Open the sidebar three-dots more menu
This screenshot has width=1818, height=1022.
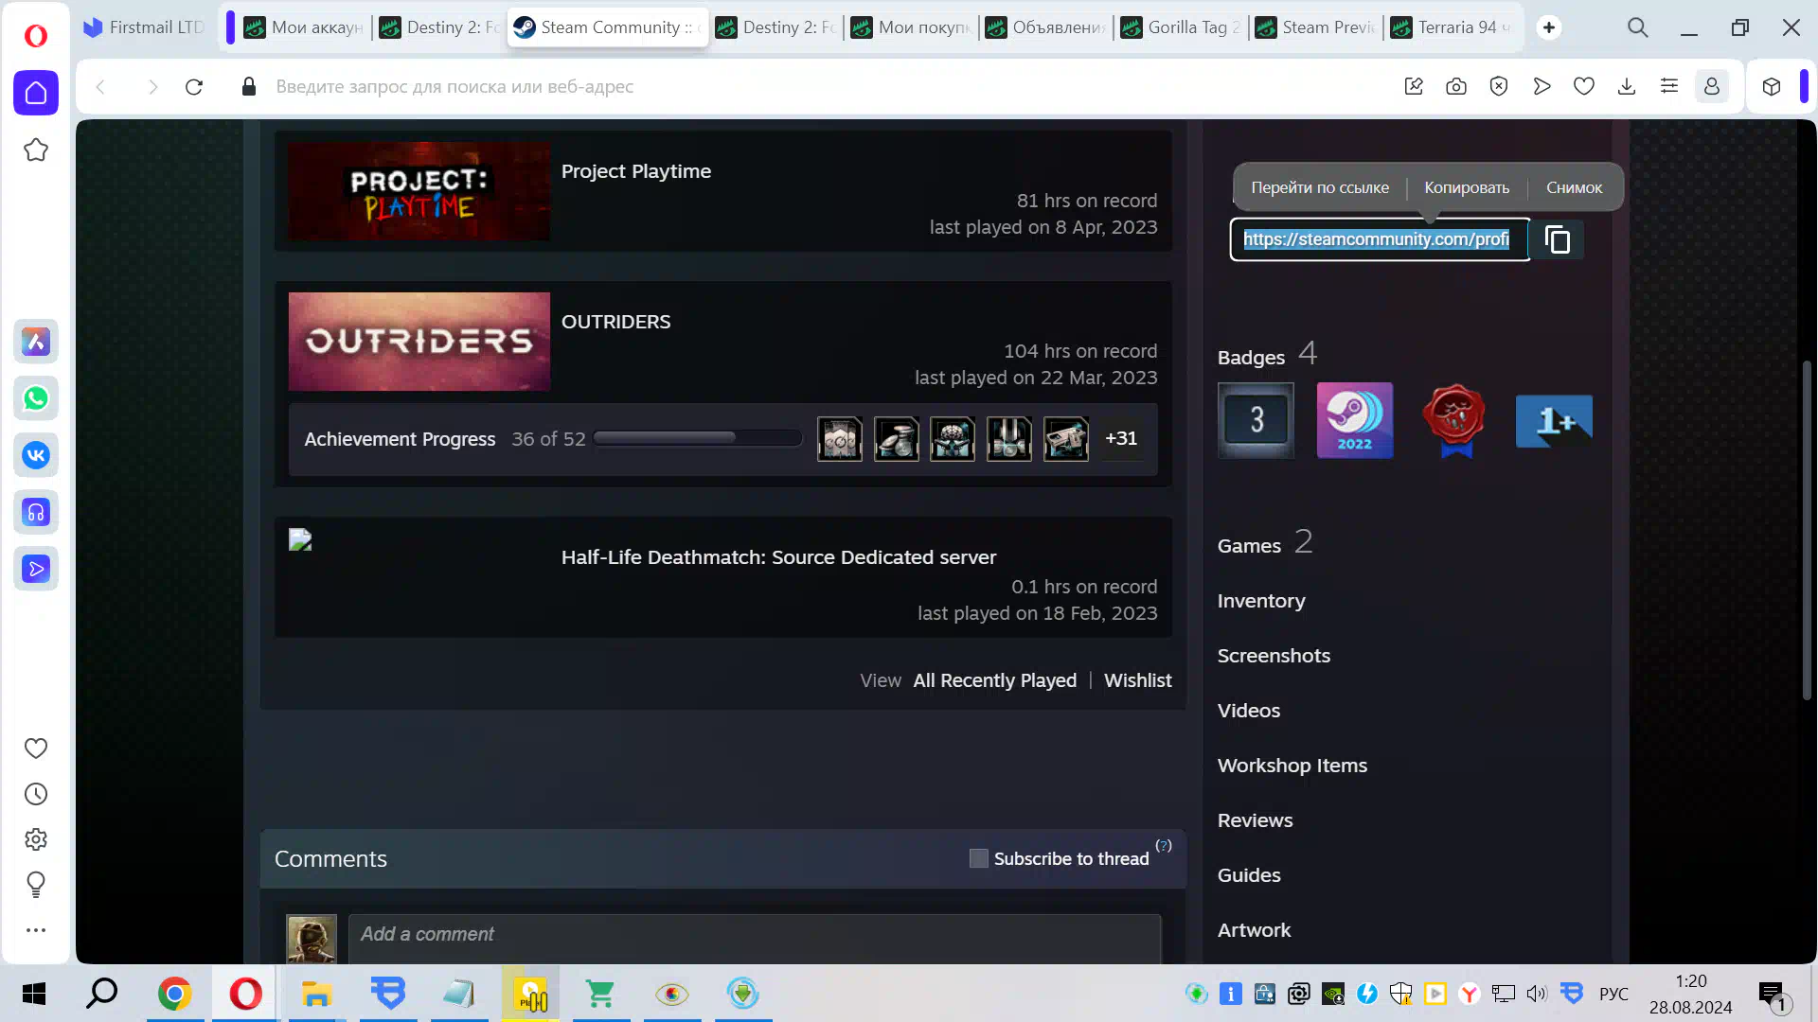pos(36,930)
